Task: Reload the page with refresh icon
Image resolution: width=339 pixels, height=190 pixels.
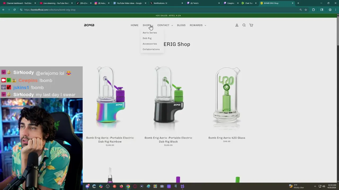Action: (14, 10)
